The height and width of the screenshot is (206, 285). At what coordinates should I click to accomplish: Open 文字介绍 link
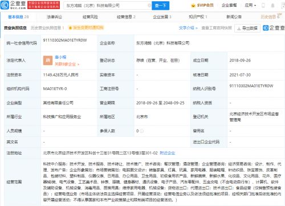point(188,28)
